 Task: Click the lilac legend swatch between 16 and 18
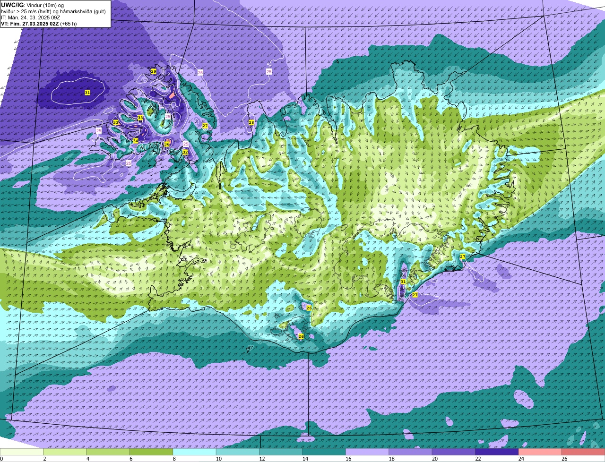(367, 452)
